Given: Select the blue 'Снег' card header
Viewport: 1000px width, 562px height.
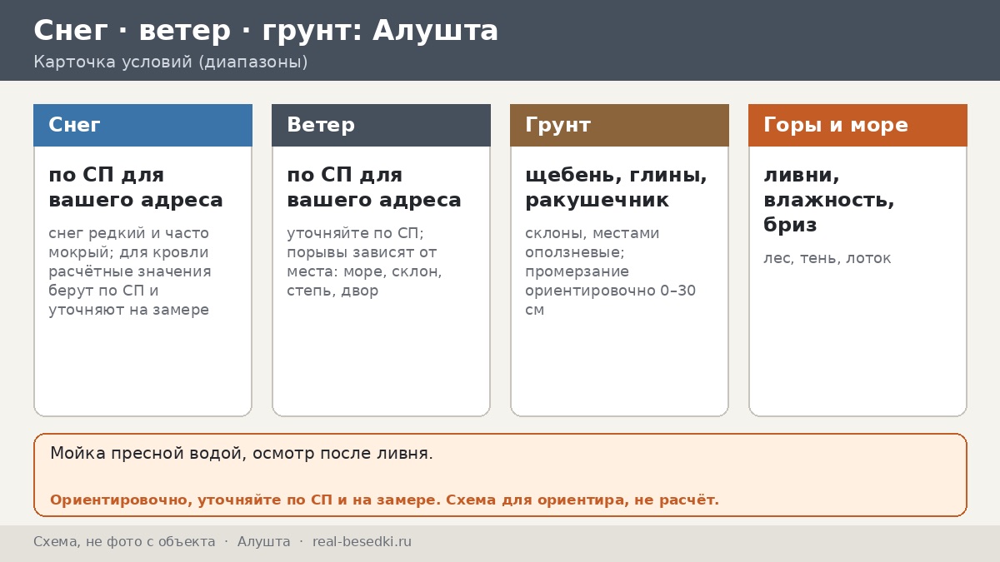Looking at the screenshot, I should coord(142,125).
